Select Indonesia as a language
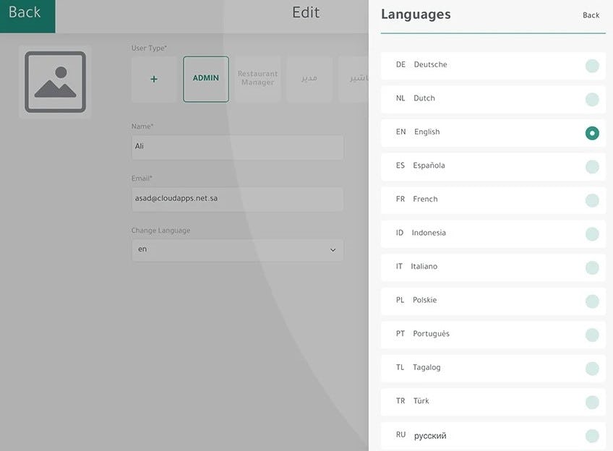Viewport: 613px width, 451px height. [x=592, y=233]
